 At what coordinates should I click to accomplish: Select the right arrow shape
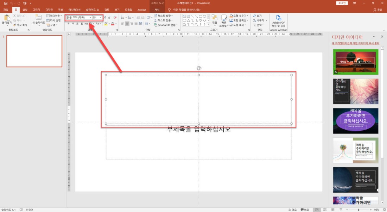pyautogui.click(x=201, y=20)
